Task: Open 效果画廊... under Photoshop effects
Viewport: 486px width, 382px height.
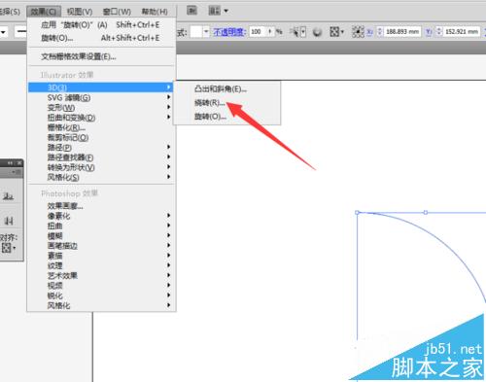Action: tap(100, 206)
